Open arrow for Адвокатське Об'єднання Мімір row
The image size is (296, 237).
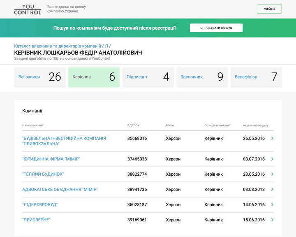pyautogui.click(x=272, y=189)
